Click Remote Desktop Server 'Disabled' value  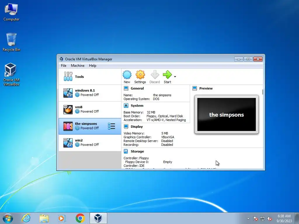[167, 141]
